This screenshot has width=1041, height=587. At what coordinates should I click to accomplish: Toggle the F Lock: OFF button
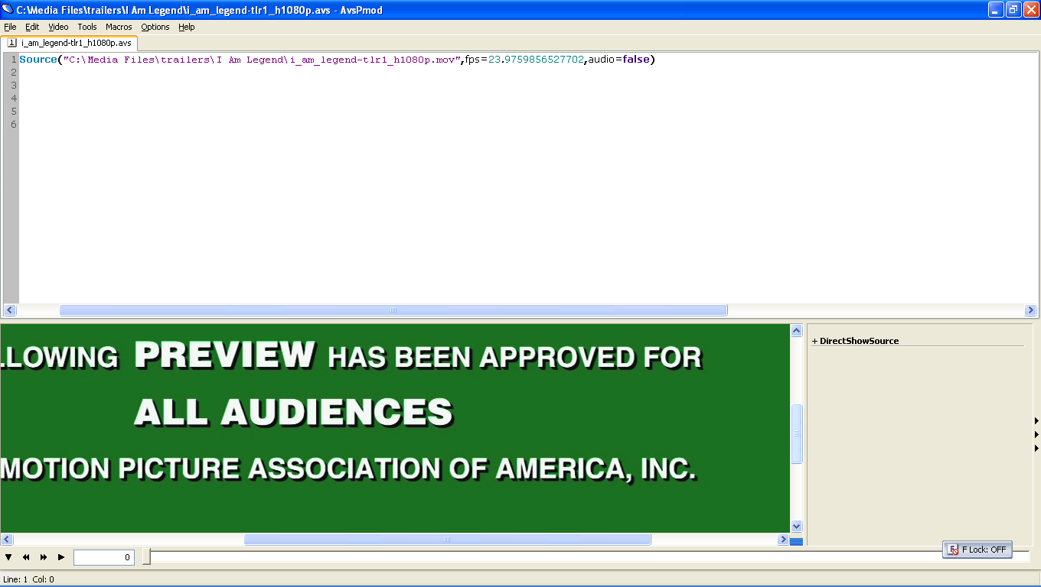[x=977, y=550]
